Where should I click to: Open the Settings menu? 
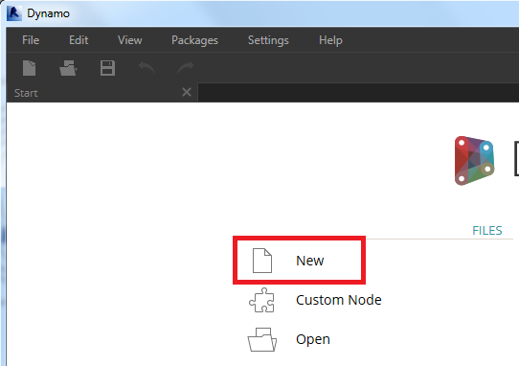(x=268, y=40)
